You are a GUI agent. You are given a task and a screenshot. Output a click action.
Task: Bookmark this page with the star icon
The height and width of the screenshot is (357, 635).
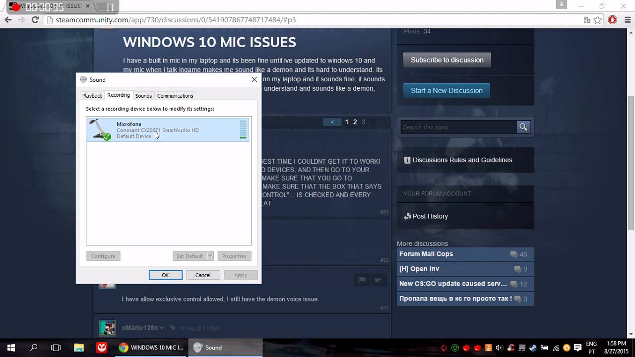click(x=598, y=20)
